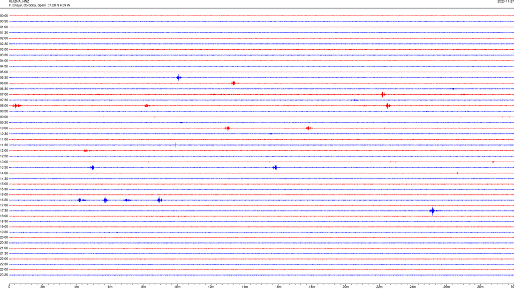Click the 2m tick label on time axis
This screenshot has width=514, height=289.
coord(43,287)
